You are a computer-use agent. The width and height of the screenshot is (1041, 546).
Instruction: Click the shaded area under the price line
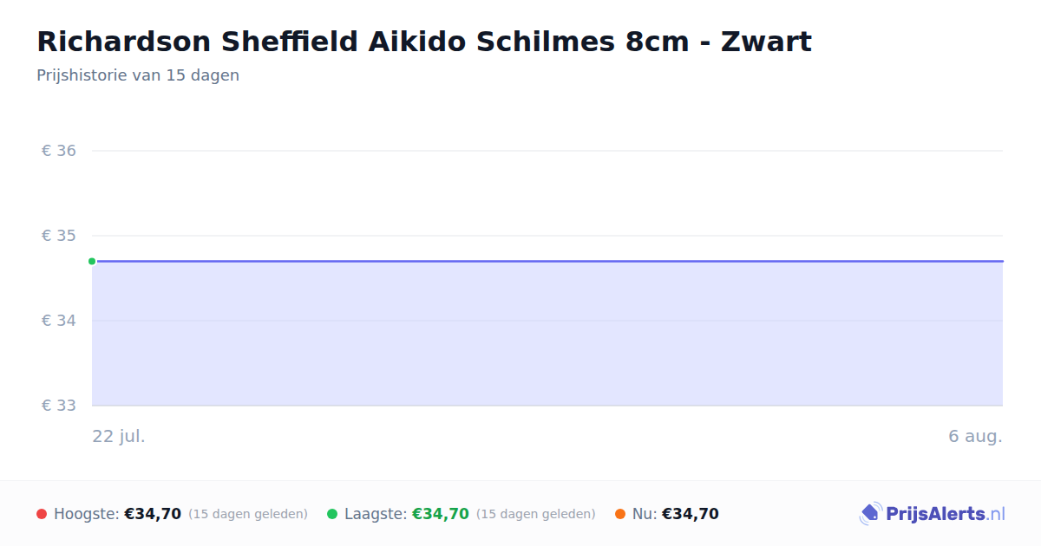(547, 334)
